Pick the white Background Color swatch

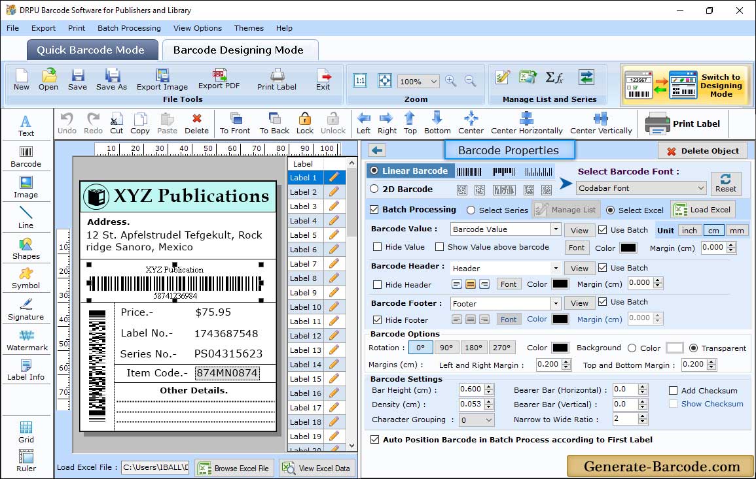[x=675, y=348]
